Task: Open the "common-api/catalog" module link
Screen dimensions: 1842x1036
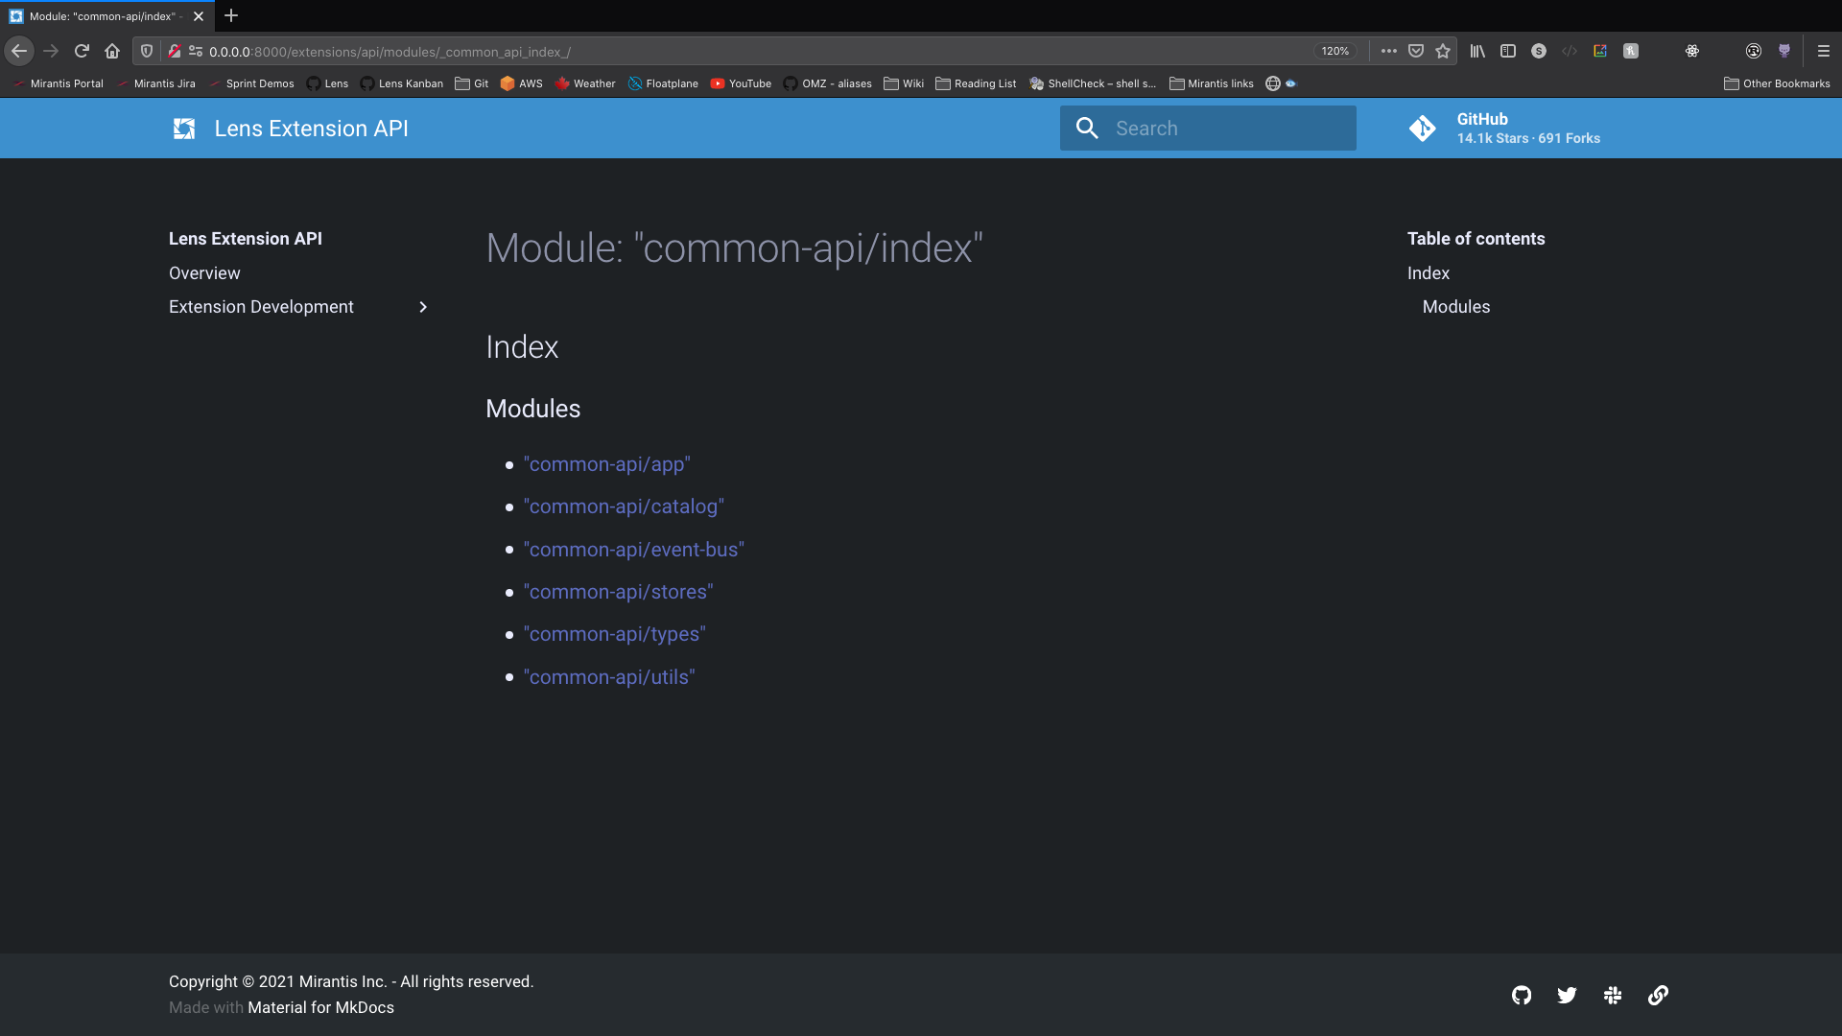Action: coord(624,506)
